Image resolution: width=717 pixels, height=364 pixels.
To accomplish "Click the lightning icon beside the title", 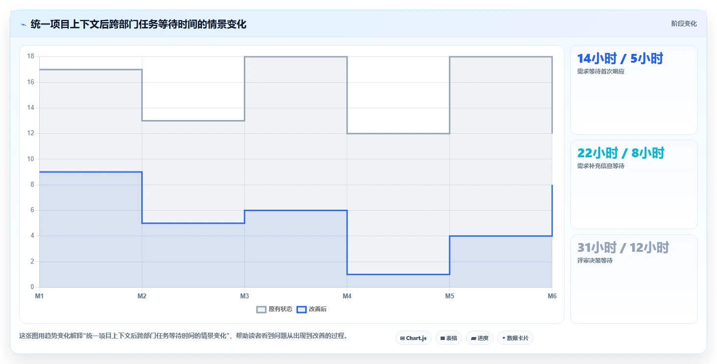I will pos(23,24).
